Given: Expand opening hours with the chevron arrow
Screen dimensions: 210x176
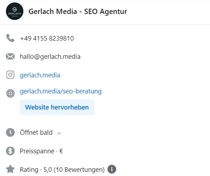Looking at the screenshot, I should [x=59, y=133].
